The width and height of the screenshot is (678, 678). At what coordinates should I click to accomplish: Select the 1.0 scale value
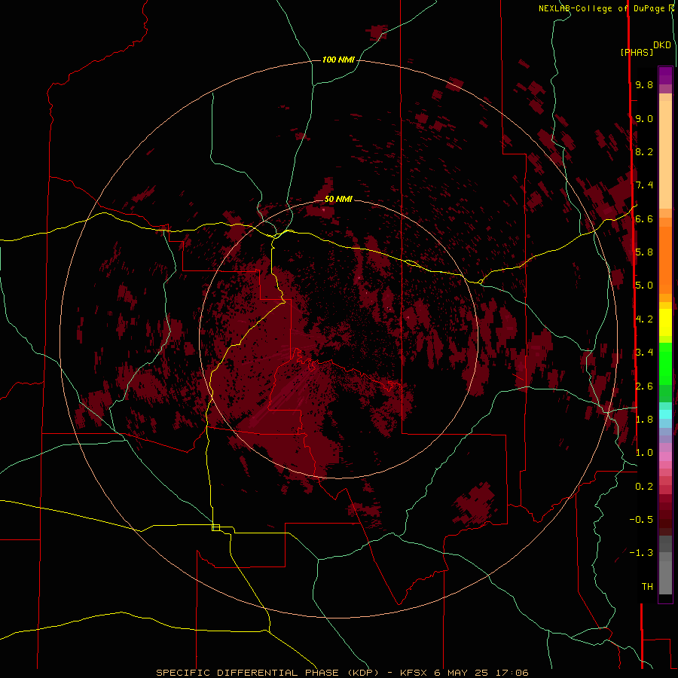tap(644, 453)
